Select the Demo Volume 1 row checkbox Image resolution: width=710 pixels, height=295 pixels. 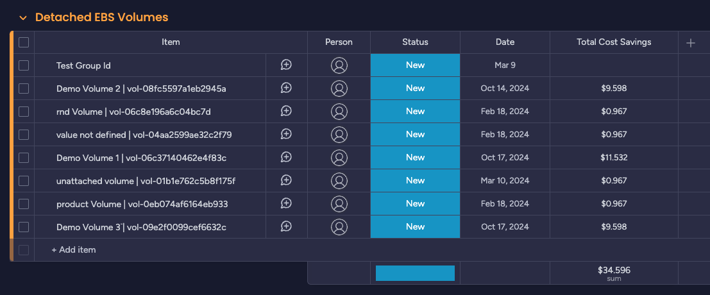pyautogui.click(x=24, y=158)
